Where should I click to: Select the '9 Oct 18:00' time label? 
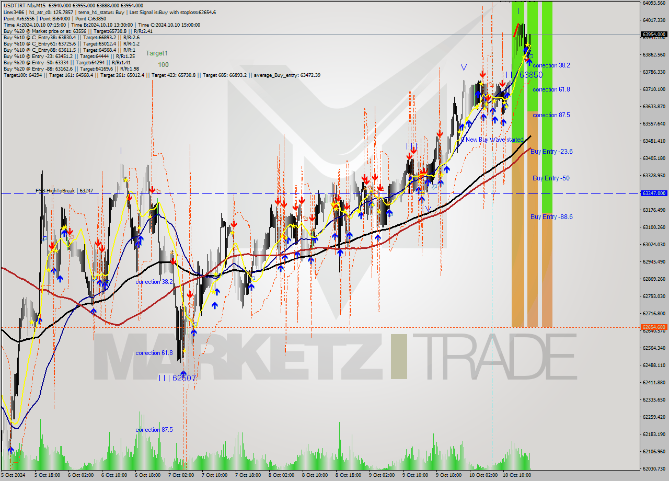click(x=449, y=476)
